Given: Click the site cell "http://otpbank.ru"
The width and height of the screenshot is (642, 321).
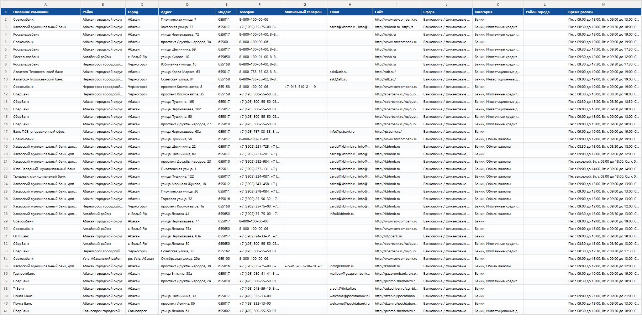Looking at the screenshot, I should (x=397, y=236).
